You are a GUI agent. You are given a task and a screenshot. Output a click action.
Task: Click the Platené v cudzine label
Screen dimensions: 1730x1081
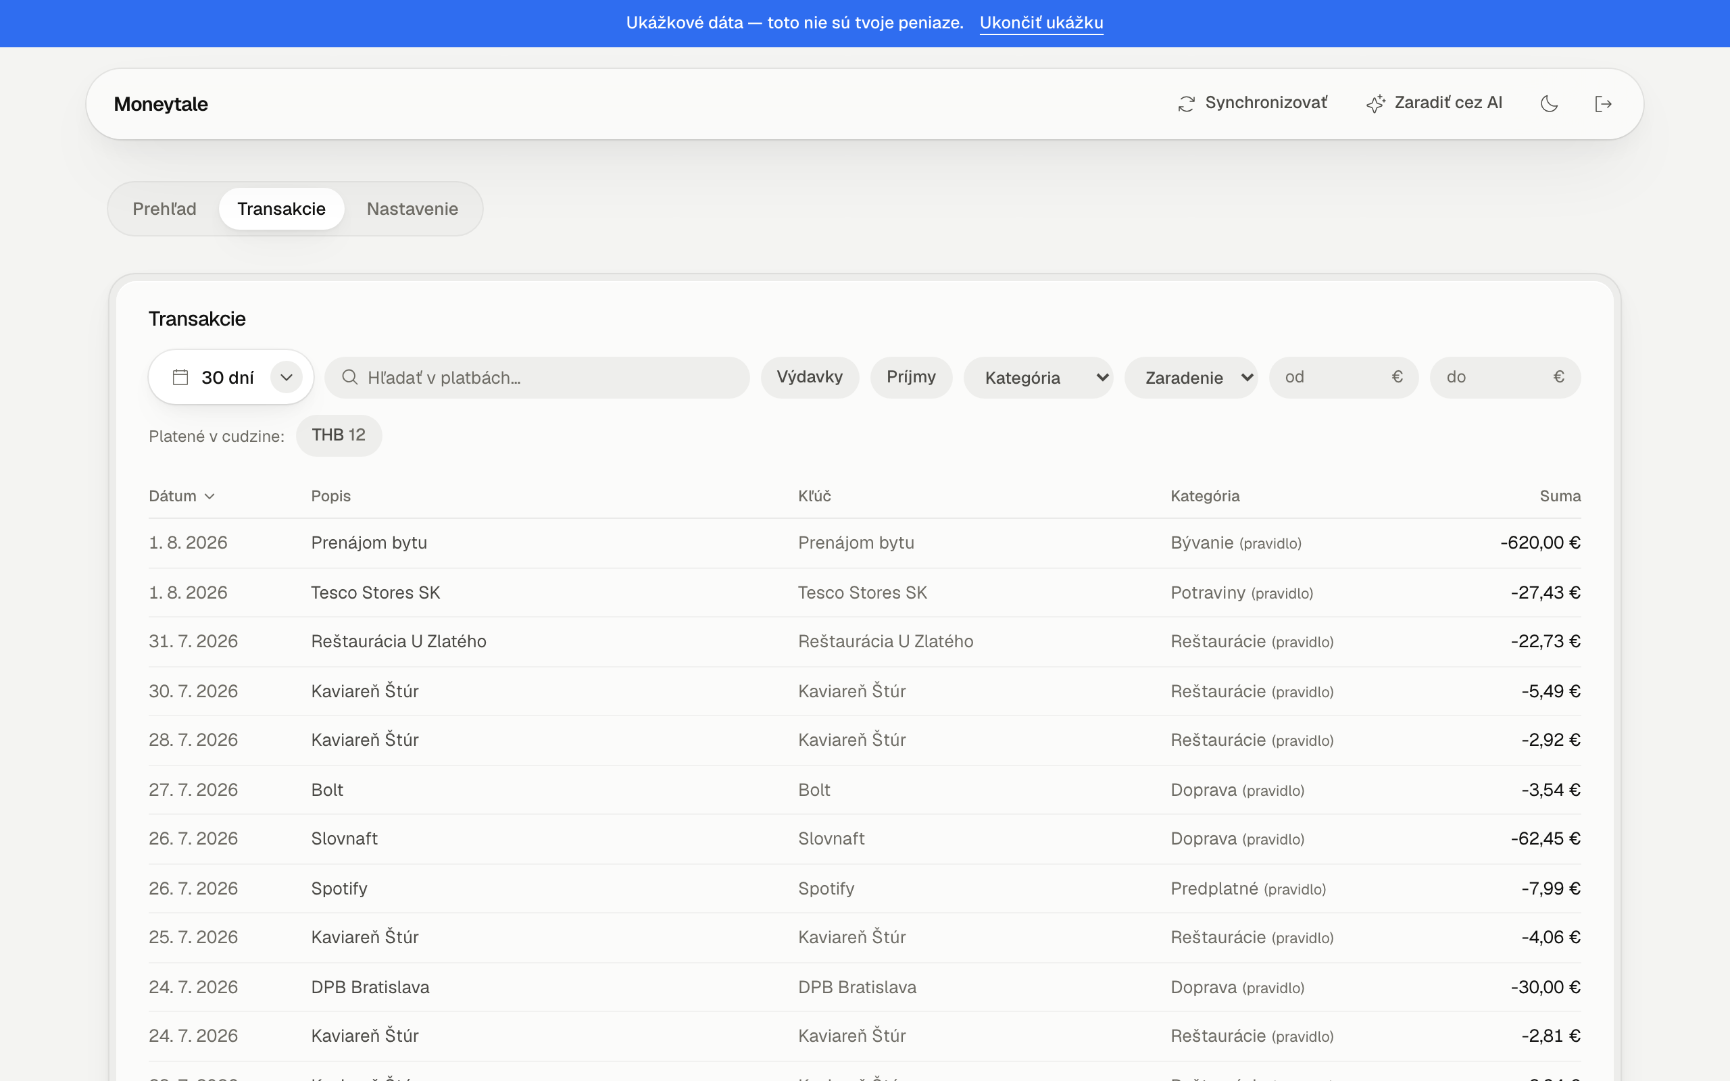217,436
